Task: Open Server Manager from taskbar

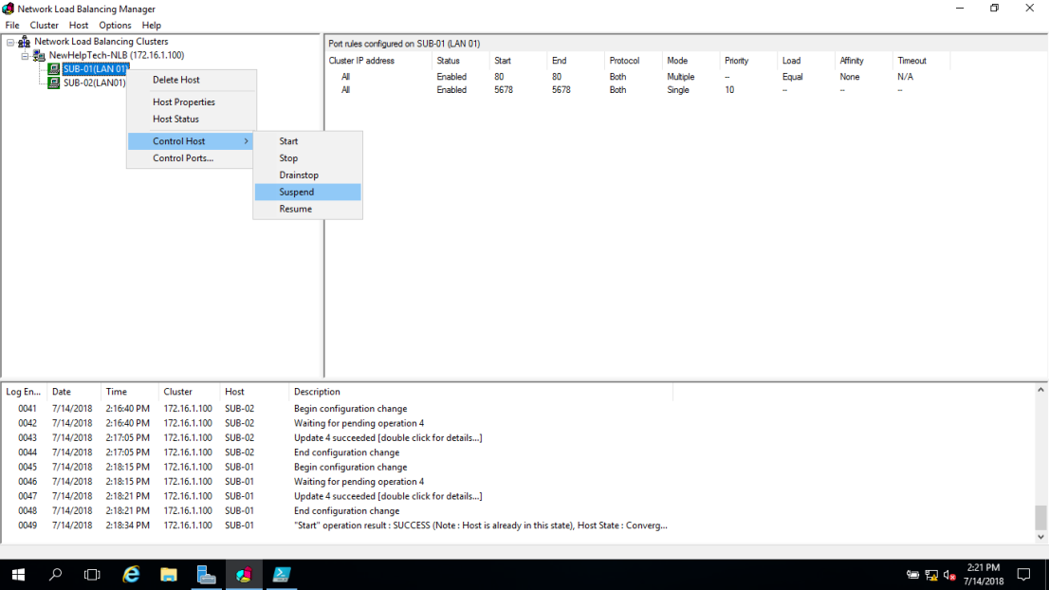Action: [x=206, y=575]
